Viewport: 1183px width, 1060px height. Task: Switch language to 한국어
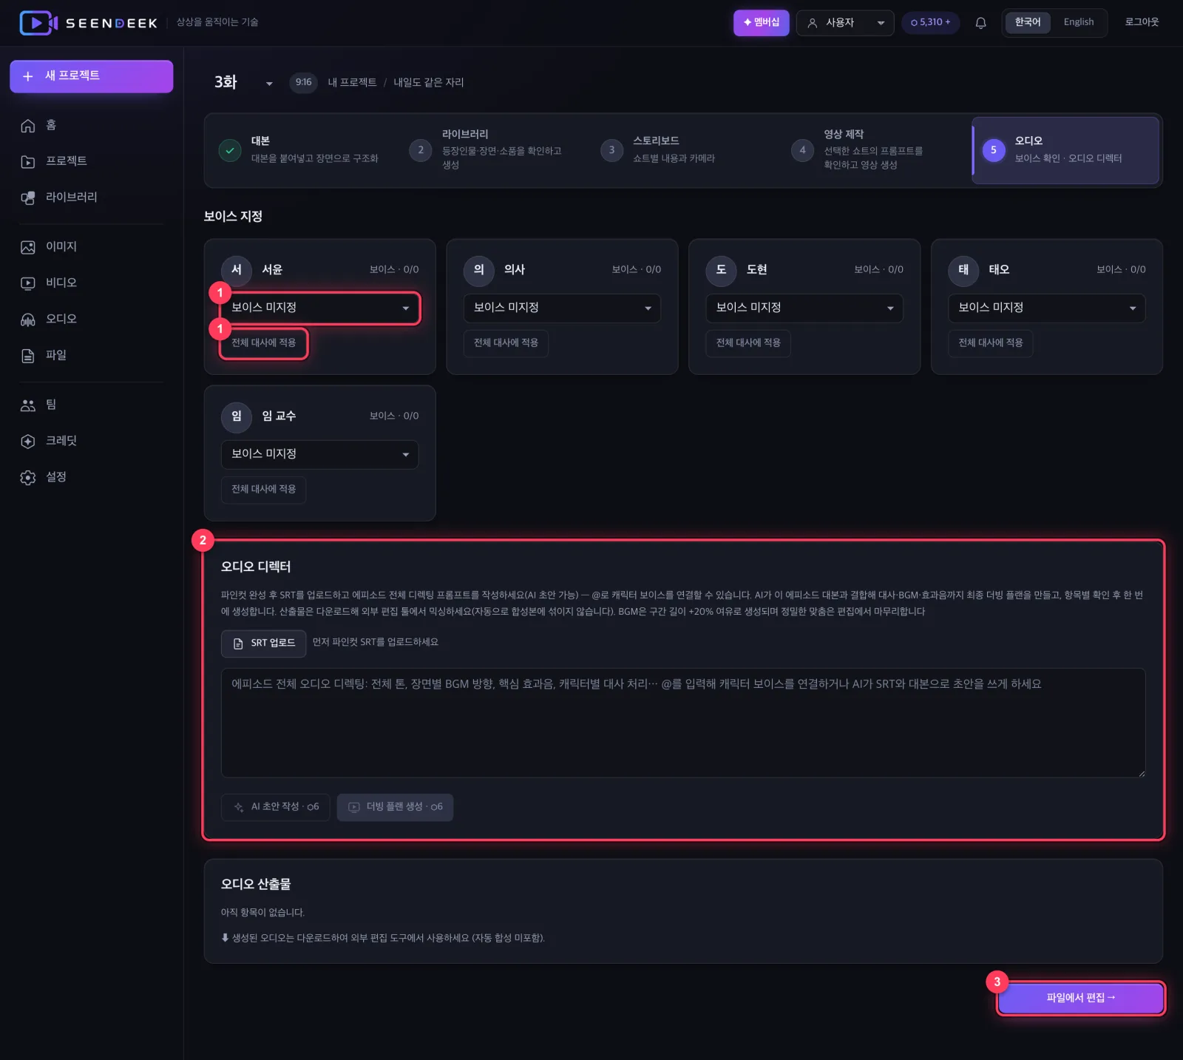(1028, 22)
